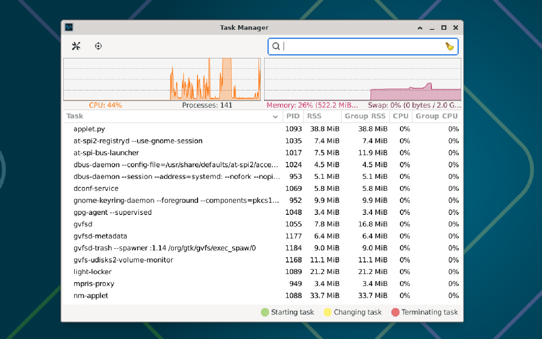Click PID cell 1177
The image size is (542, 339).
(294, 236)
